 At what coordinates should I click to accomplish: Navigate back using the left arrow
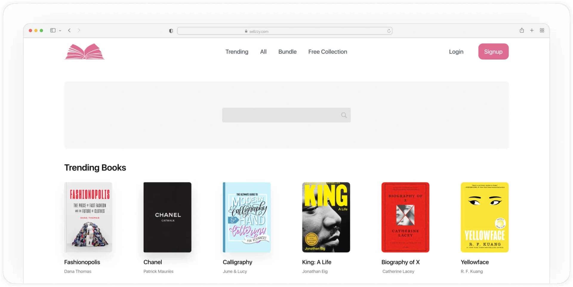(x=69, y=30)
